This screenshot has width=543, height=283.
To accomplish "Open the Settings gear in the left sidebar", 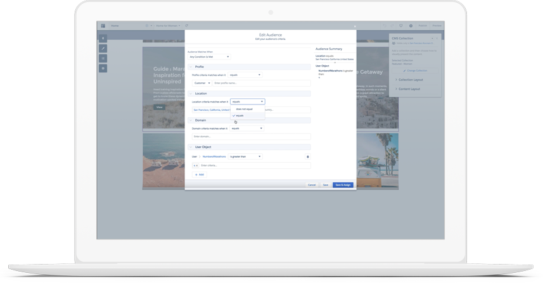I will pos(103,68).
